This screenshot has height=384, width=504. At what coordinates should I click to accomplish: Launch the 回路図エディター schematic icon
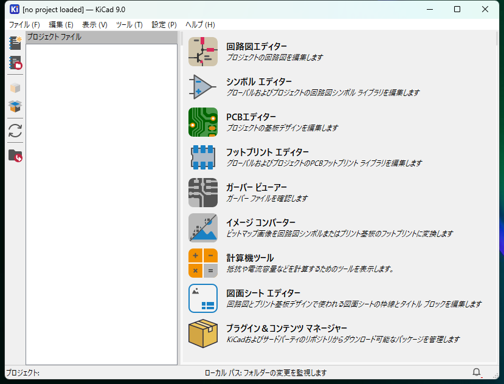click(203, 52)
